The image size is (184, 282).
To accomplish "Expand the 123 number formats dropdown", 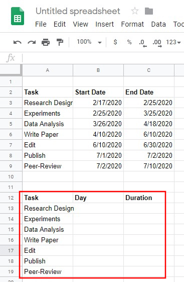I will [x=173, y=42].
